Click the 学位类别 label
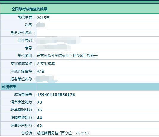Screen dimensions: 159x137 tap(25, 56)
